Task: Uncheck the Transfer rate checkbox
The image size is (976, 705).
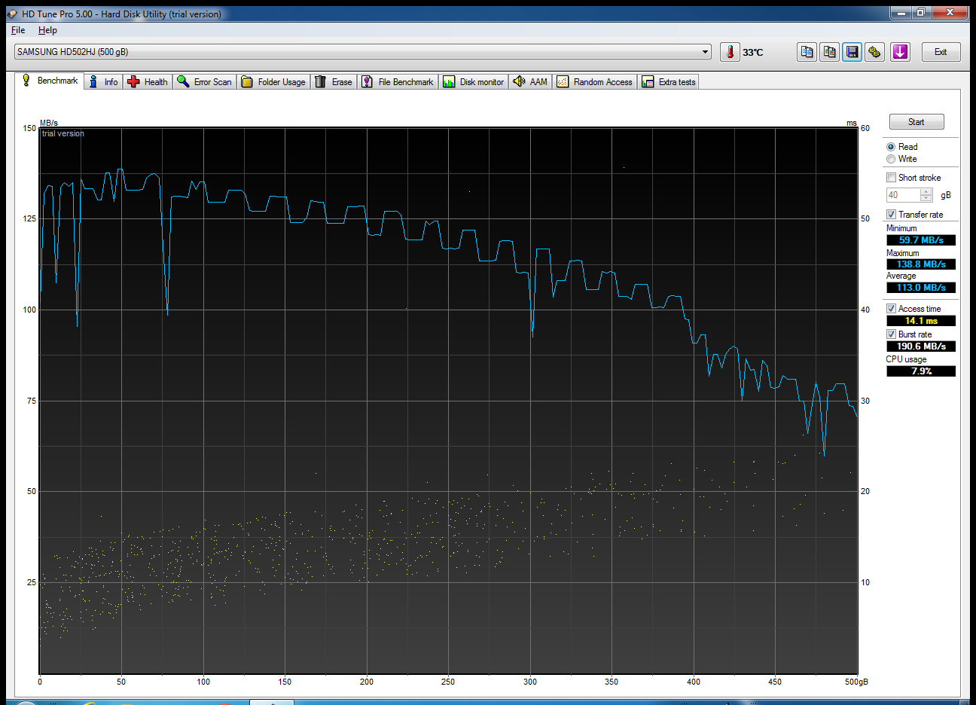Action: 891,215
